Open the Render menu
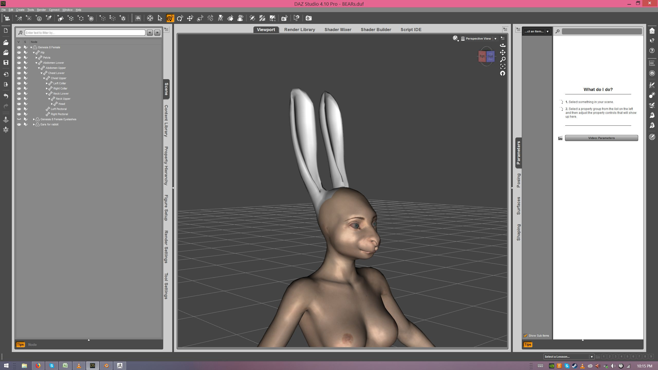The width and height of the screenshot is (658, 370). click(x=41, y=10)
